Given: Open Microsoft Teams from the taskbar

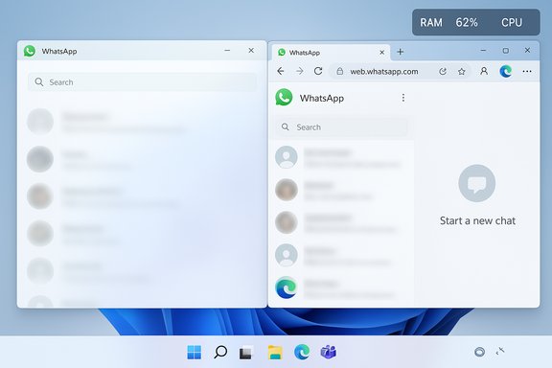Looking at the screenshot, I should pyautogui.click(x=329, y=352).
